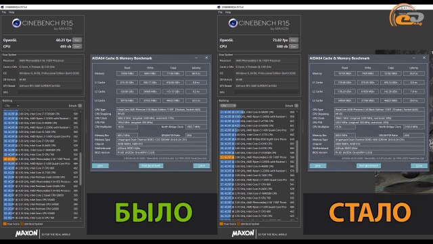433x244 pixels.
Task: Click the Cinebench R15 sphere logo above 73.02 fps
Action: click(x=233, y=23)
